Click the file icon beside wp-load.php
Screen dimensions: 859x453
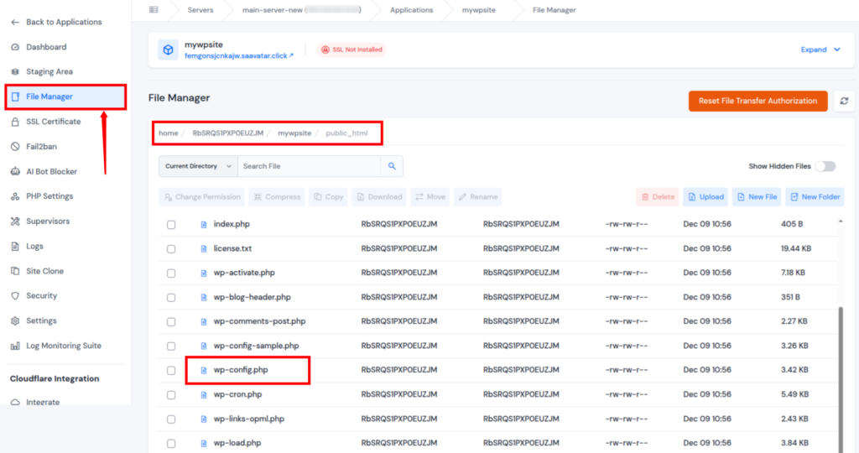(x=203, y=443)
